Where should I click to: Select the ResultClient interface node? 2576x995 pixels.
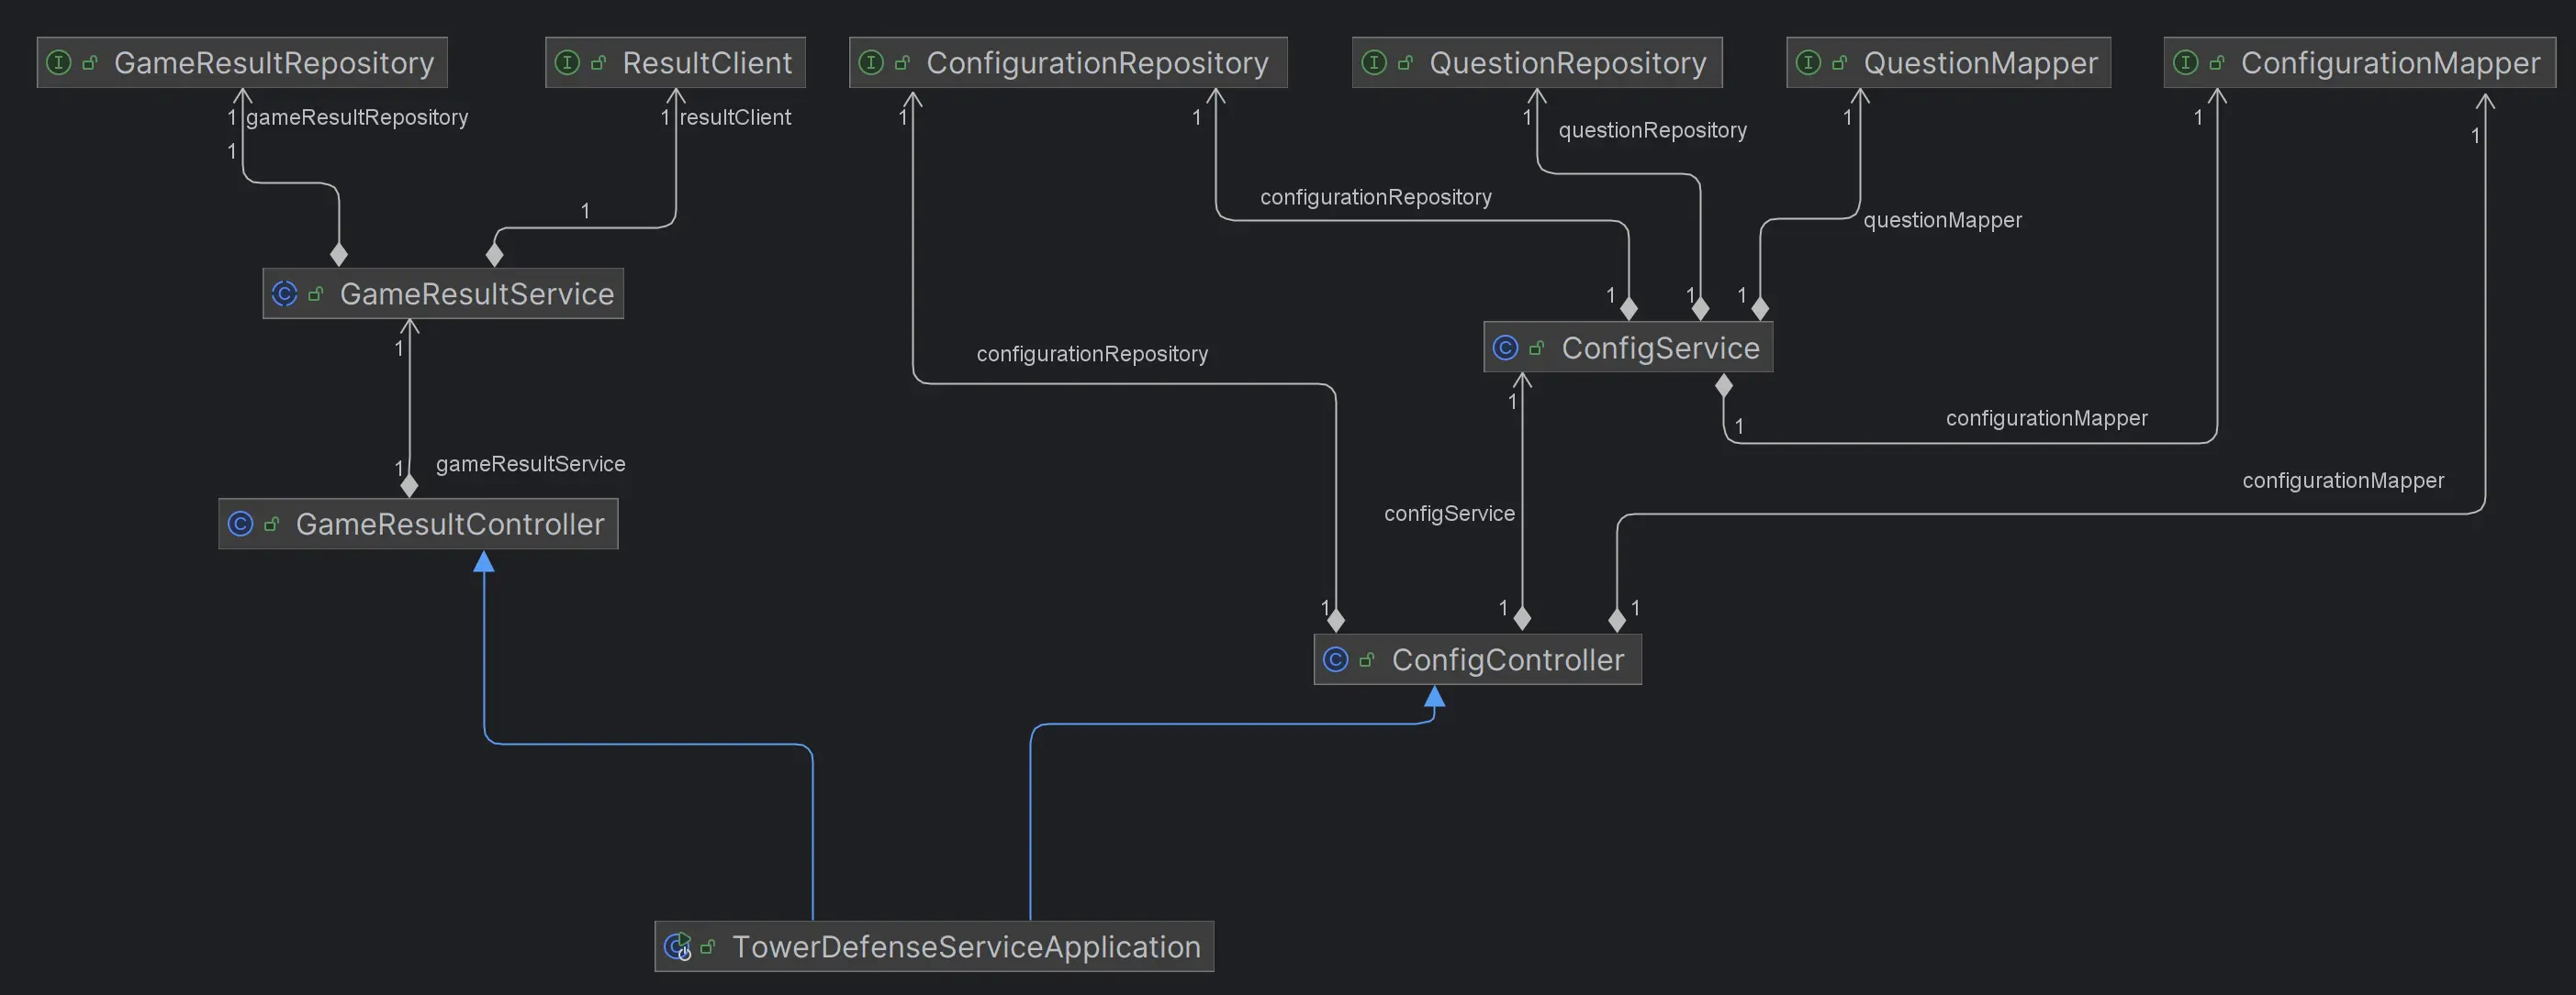point(675,63)
